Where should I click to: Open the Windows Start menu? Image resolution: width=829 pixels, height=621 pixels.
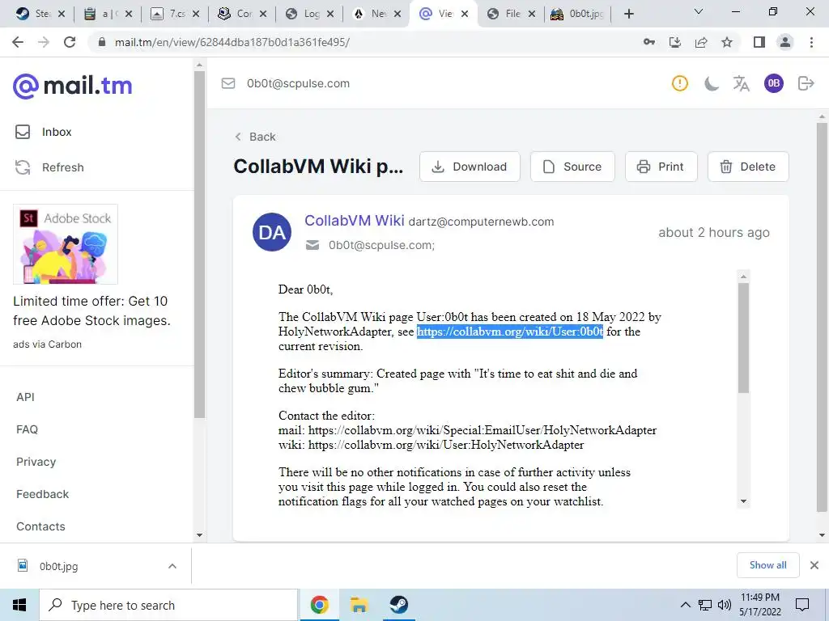pyautogui.click(x=19, y=605)
